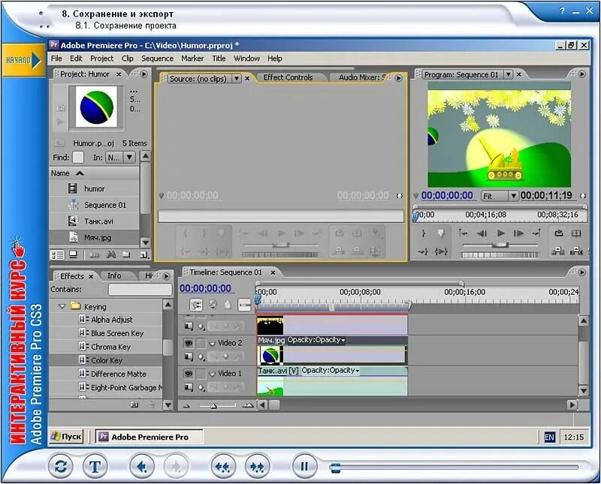Open the Sequence menu

tap(157, 59)
